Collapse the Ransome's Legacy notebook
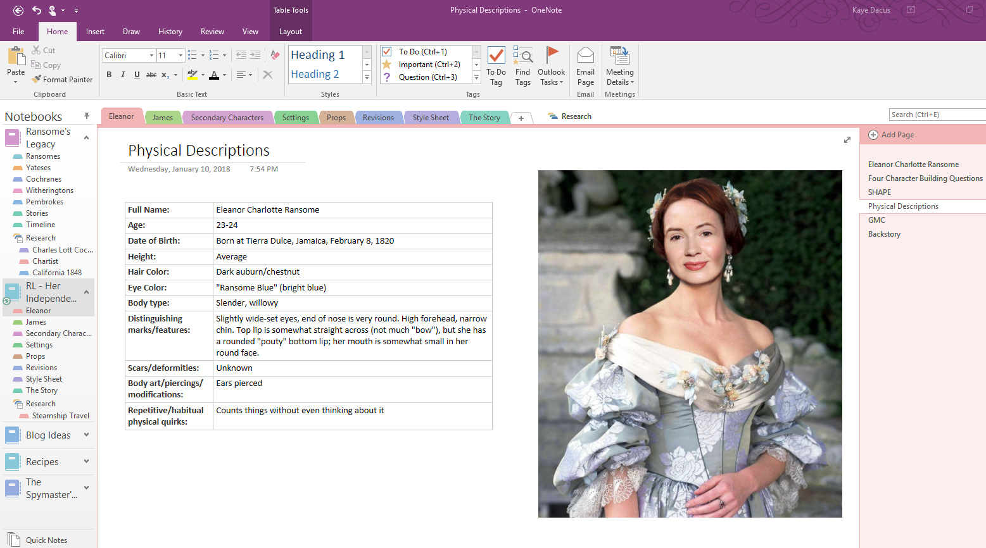Image resolution: width=986 pixels, height=548 pixels. tap(86, 137)
